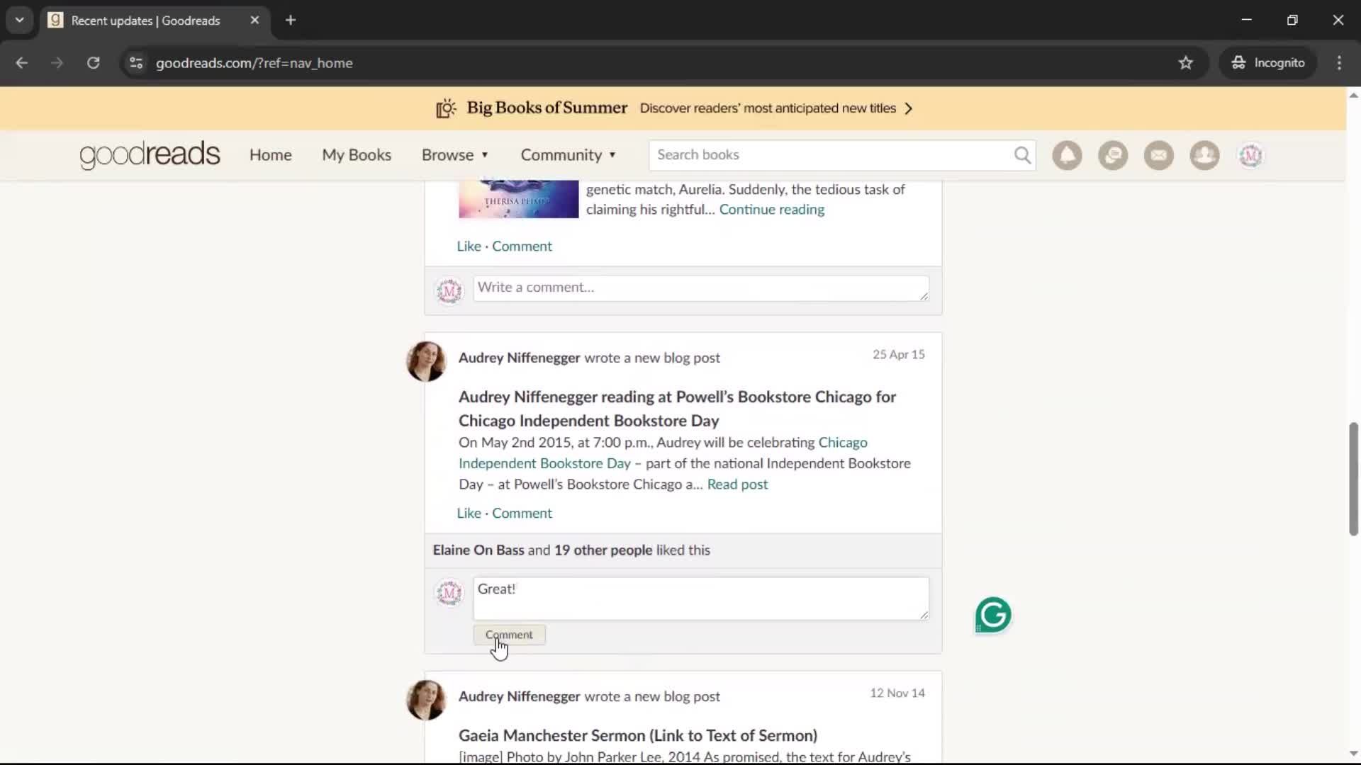Open Chrome three-dot menu
Viewport: 1361px width, 765px height.
[x=1339, y=63]
